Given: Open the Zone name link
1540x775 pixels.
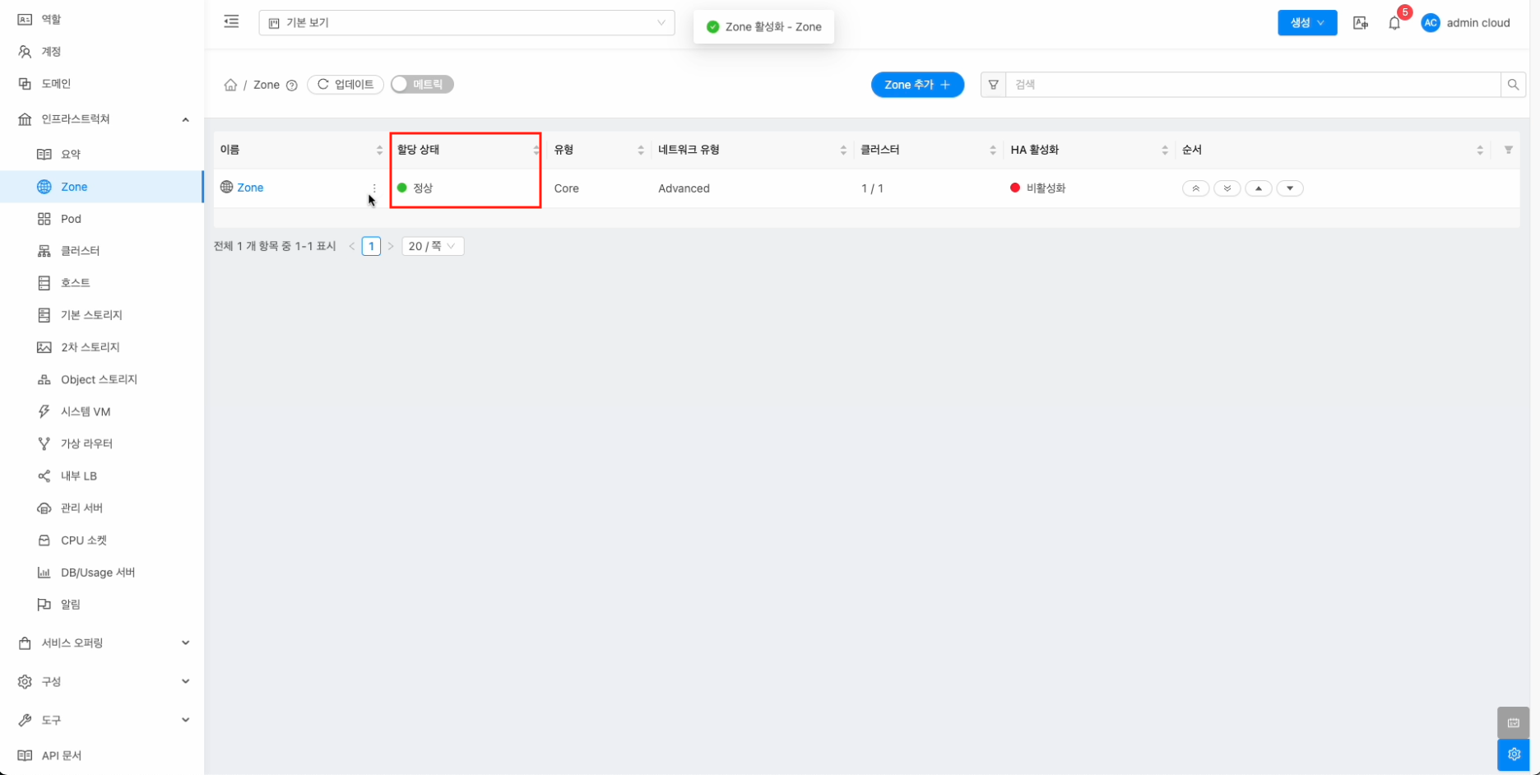Looking at the screenshot, I should [x=250, y=188].
